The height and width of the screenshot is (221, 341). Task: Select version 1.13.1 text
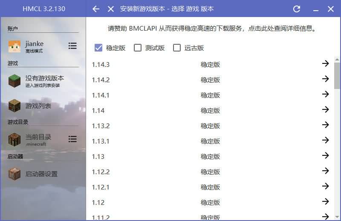pos(101,141)
